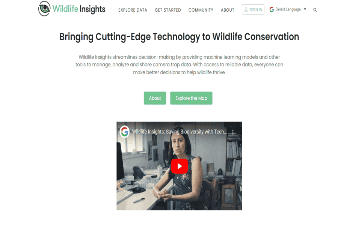Image resolution: width=338 pixels, height=225 pixels.
Task: Expand the Select Language dropdown arrow
Action: (305, 9)
